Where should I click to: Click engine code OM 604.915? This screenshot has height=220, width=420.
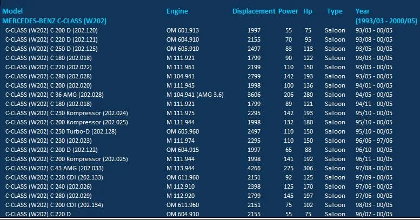[183, 150]
